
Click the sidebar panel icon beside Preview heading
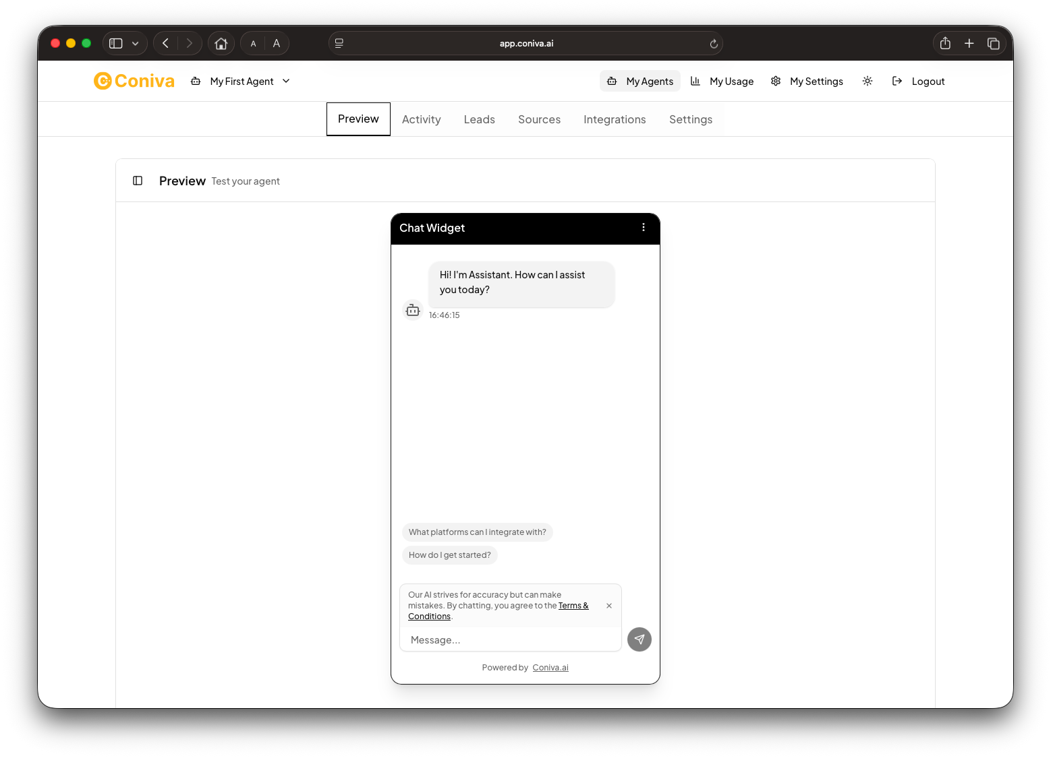point(138,180)
